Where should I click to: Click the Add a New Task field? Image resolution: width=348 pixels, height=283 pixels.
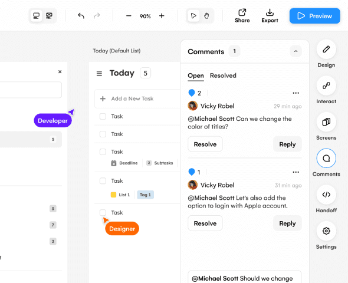pyautogui.click(x=137, y=98)
